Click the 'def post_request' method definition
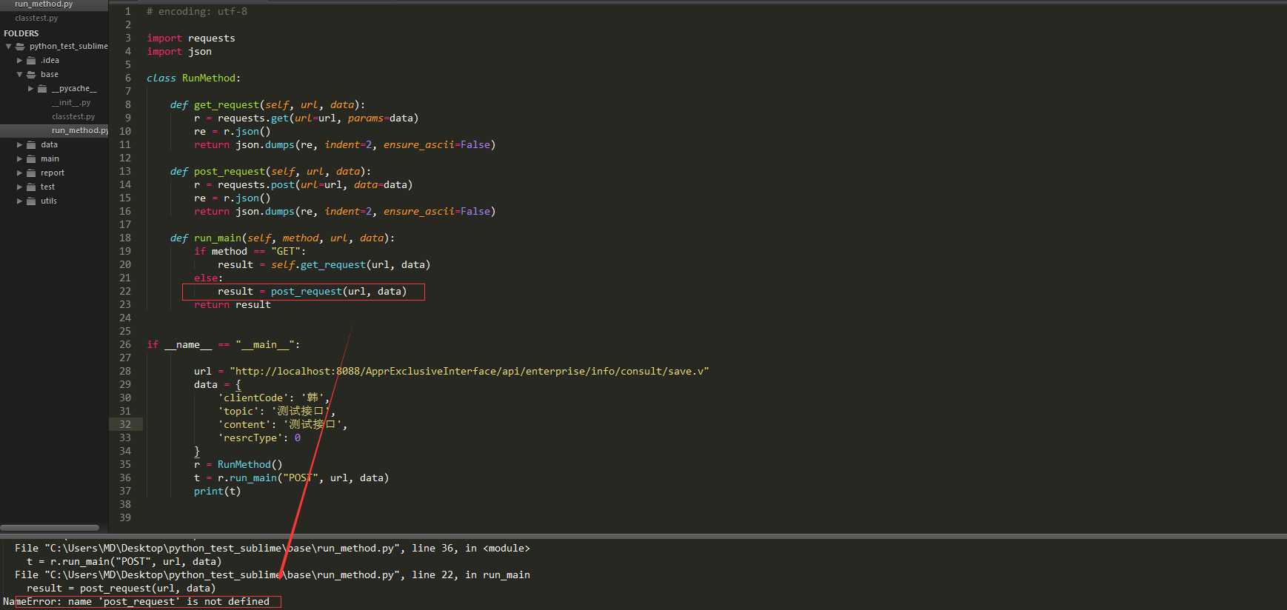 point(271,172)
